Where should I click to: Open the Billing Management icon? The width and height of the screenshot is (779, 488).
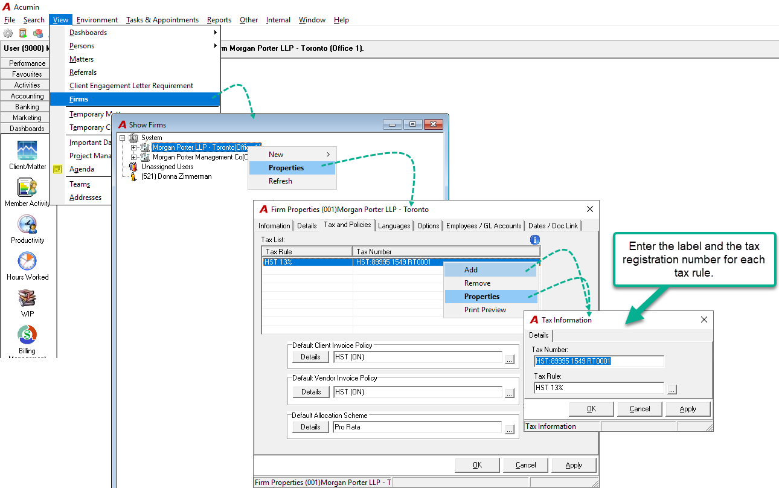[27, 335]
